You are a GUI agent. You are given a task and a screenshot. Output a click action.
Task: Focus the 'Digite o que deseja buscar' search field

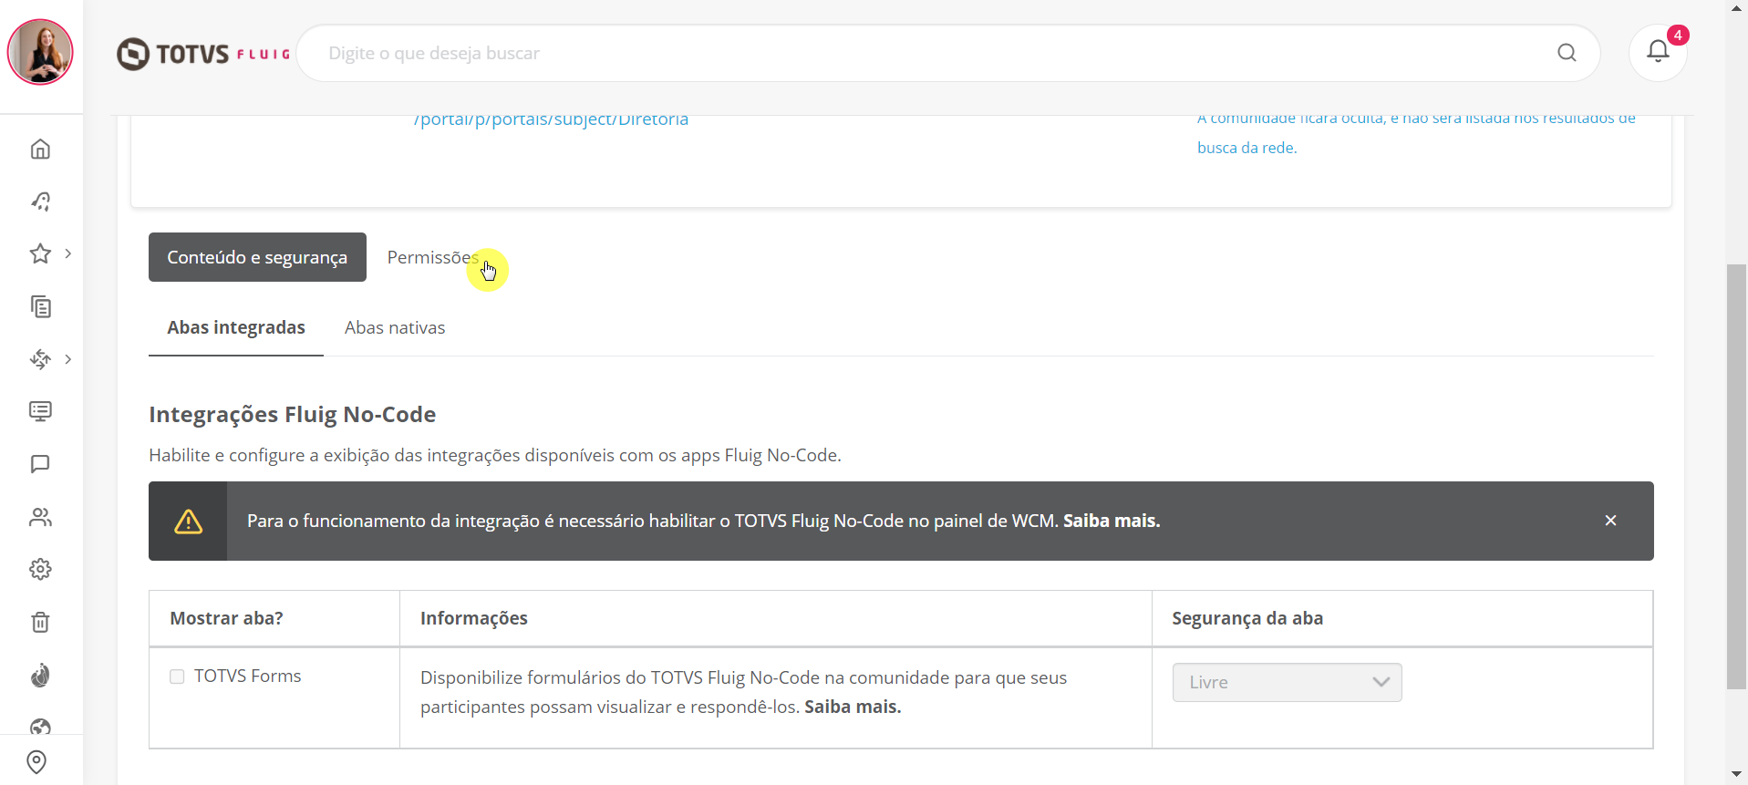948,53
